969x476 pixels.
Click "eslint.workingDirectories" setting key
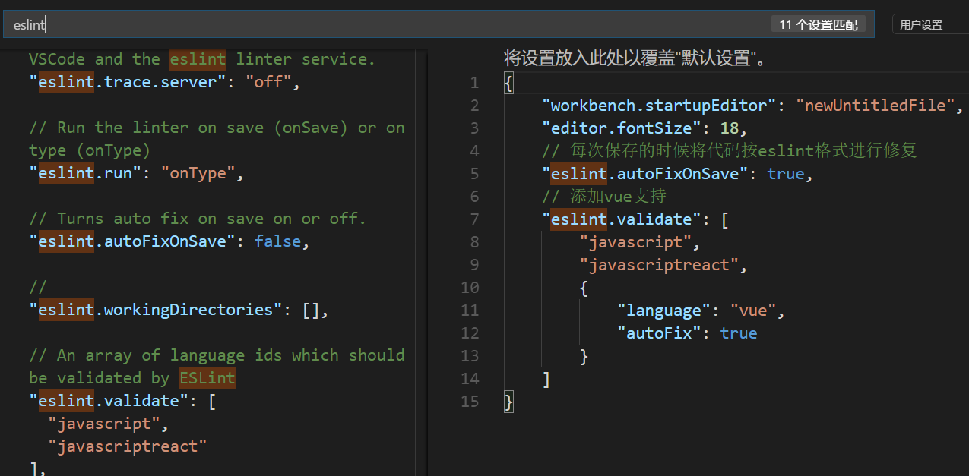click(156, 310)
